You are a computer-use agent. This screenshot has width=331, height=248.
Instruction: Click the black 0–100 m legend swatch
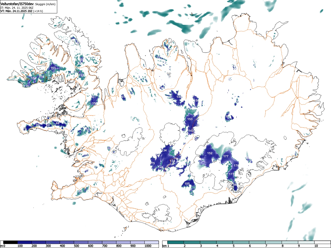(x=10, y=242)
